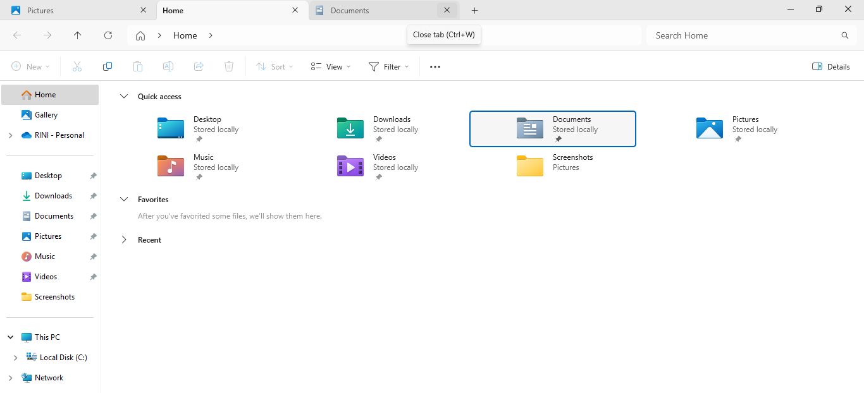The image size is (864, 393).
Task: Add a new tab with plus icon
Action: 474,10
